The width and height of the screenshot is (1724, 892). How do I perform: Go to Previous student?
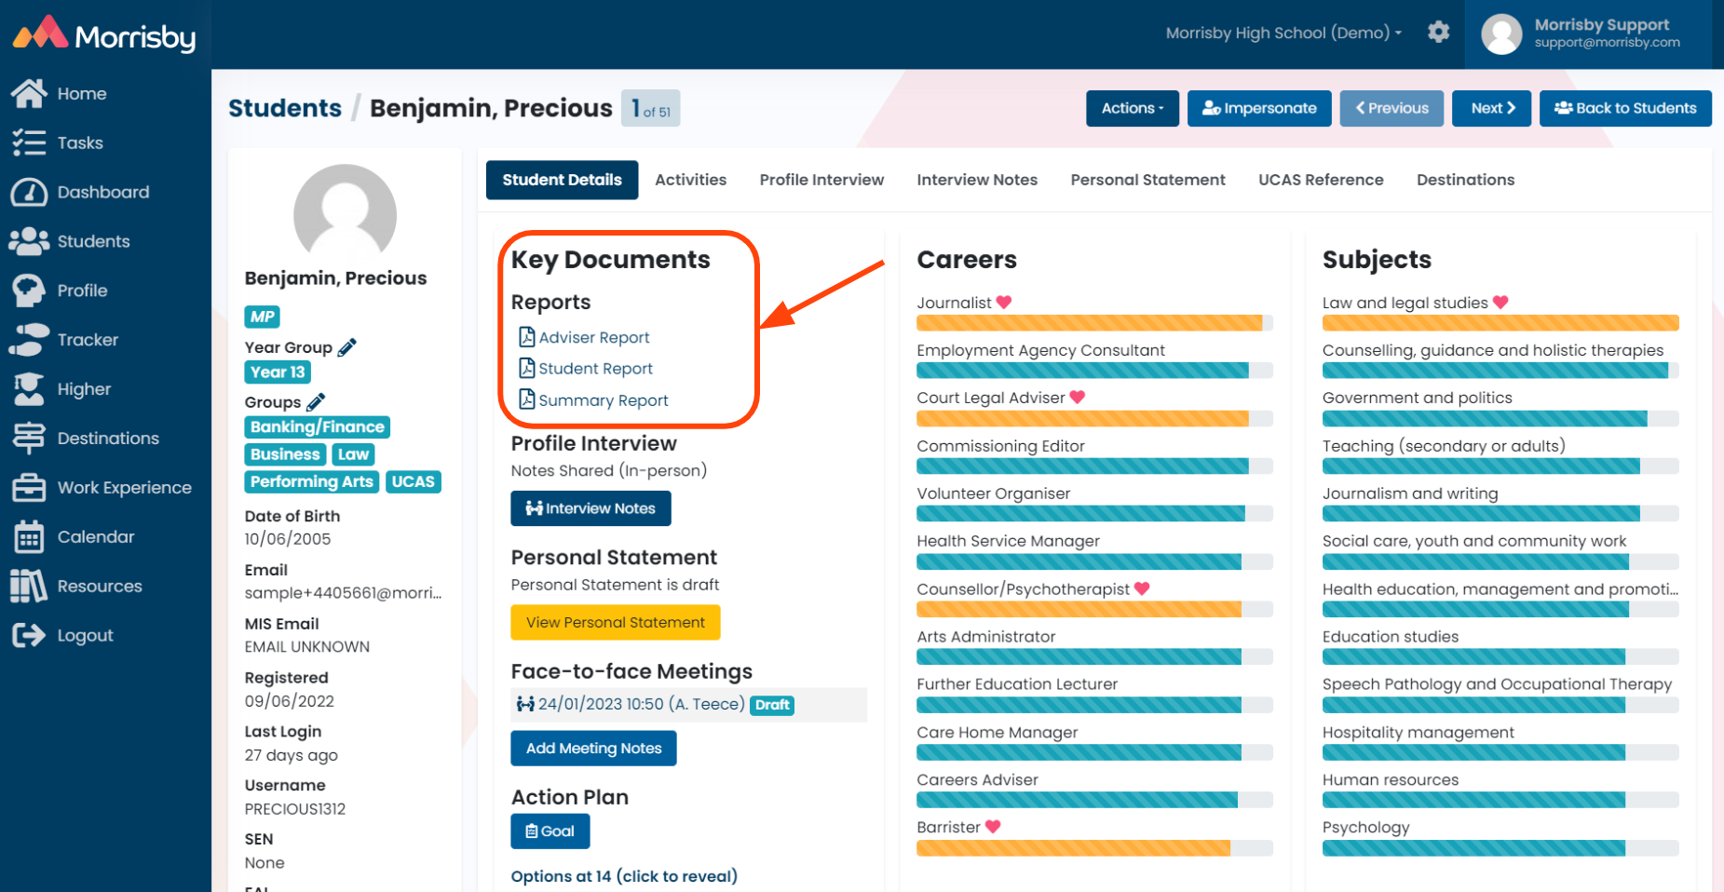pos(1391,108)
